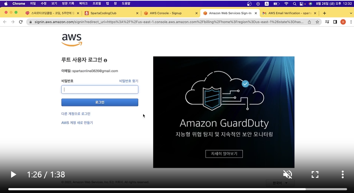
Task: Click AWS 계정 새로 만들기 link
Action: [77, 123]
